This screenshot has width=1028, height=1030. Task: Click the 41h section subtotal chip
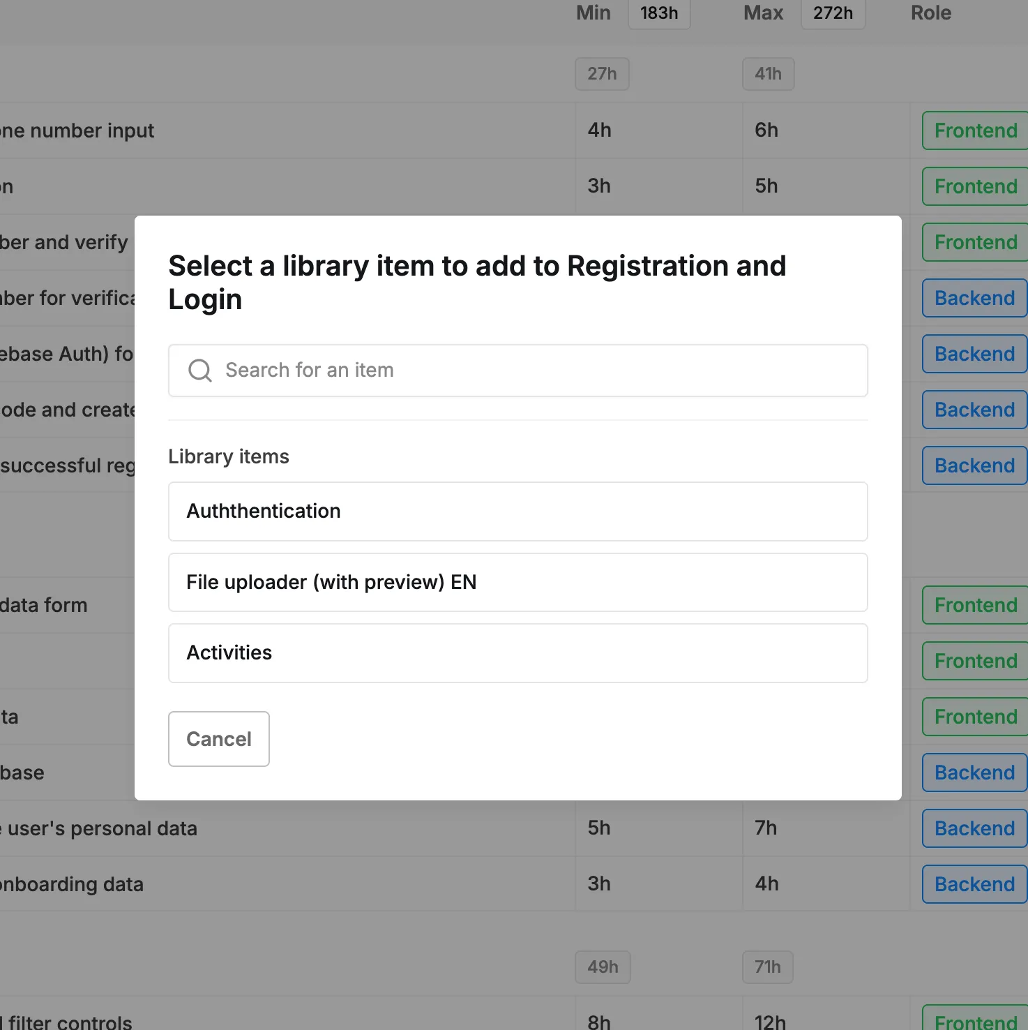tap(768, 73)
